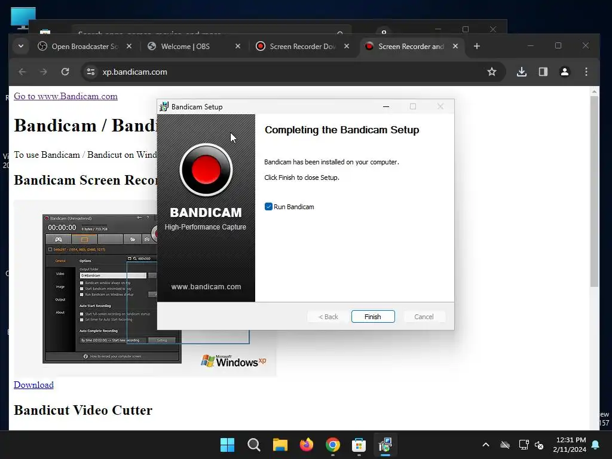The image size is (612, 459).
Task: Uncheck the Run Bandicam checkbox
Action: tap(268, 206)
